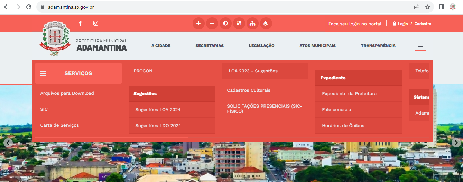
Task: Select Sugestões LOA 2024 menu entry
Action: pyautogui.click(x=158, y=110)
